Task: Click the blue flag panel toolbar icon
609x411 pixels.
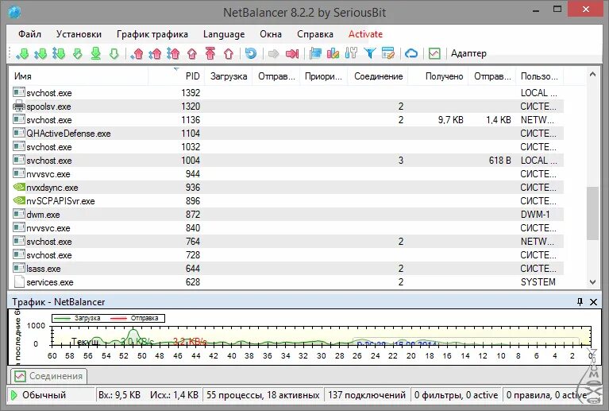Action: coord(315,53)
